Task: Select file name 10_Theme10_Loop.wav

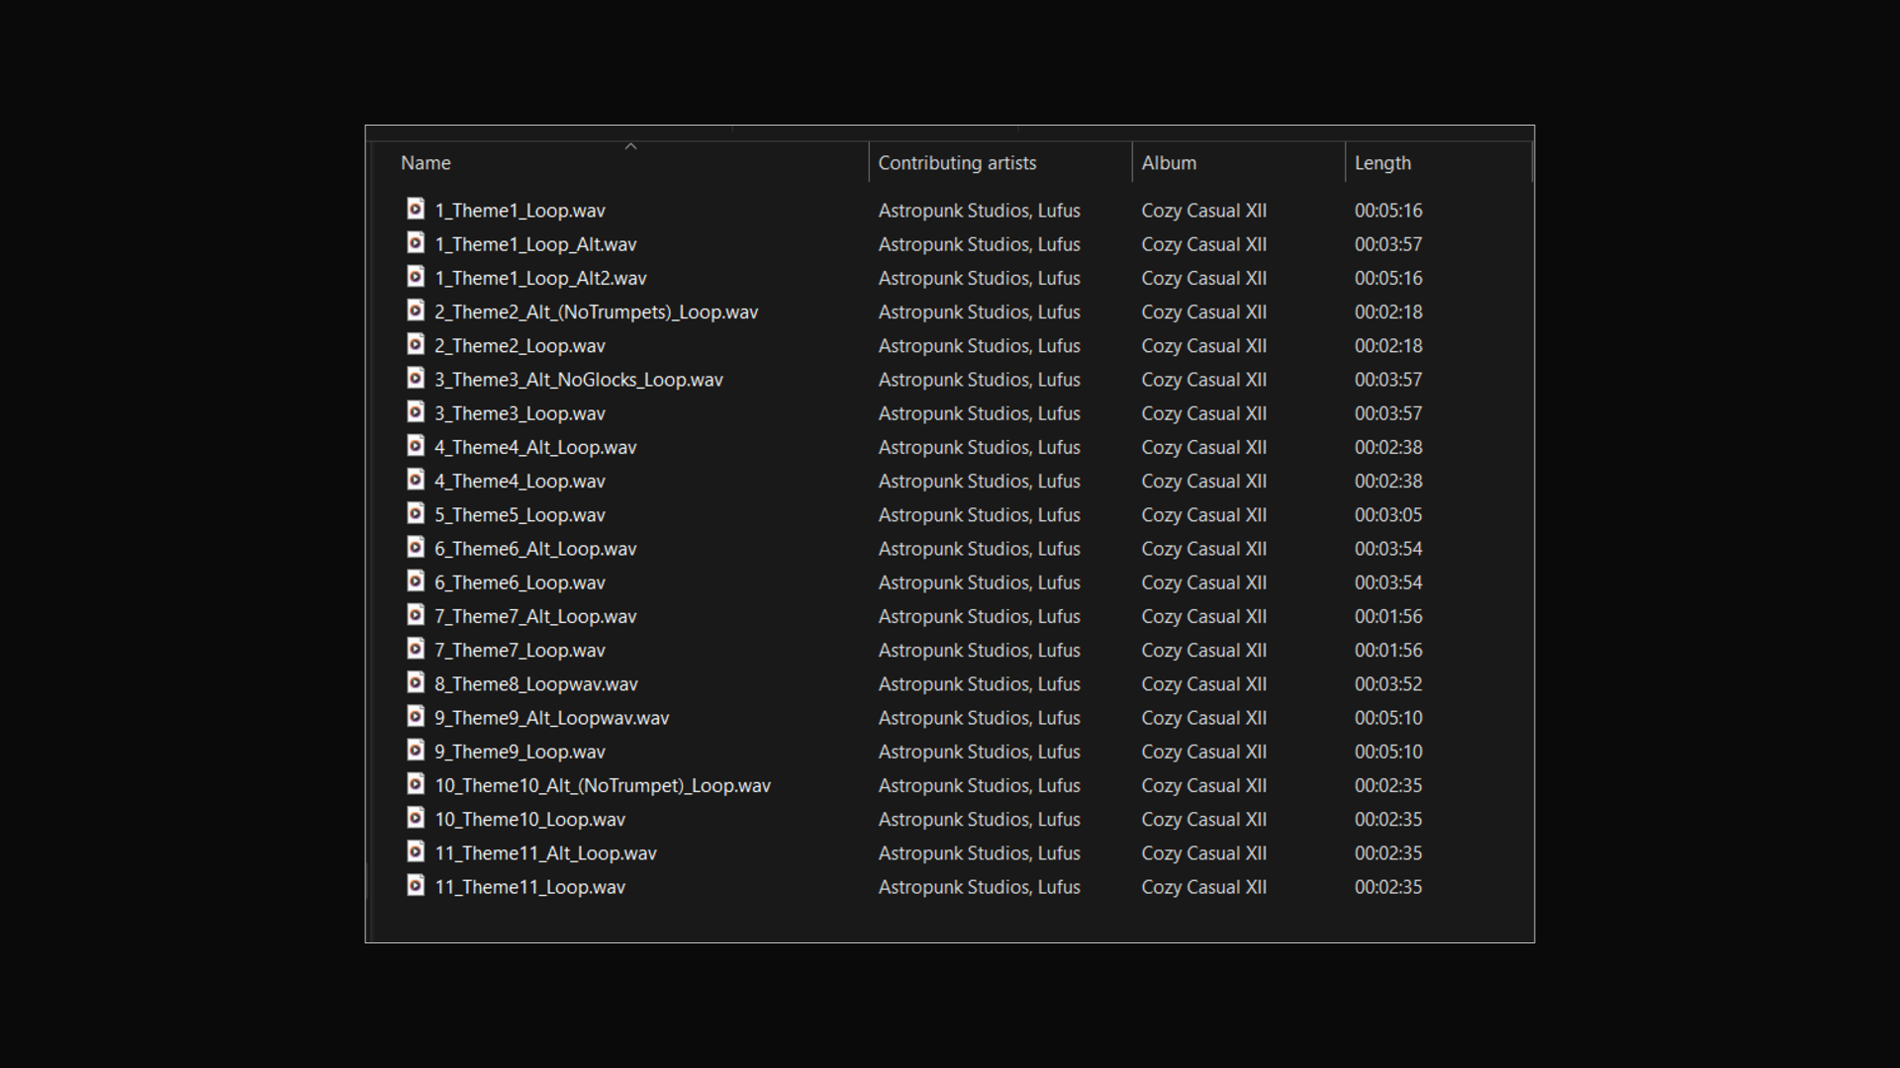Action: 530,820
